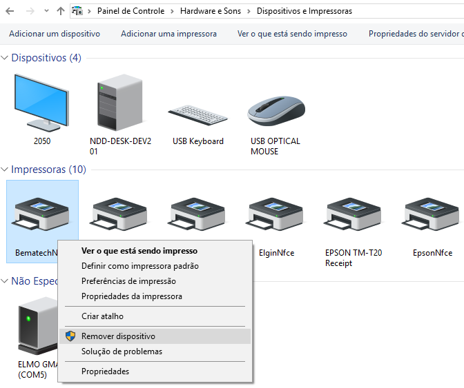Collapse the Impressoras (10) group

(4, 170)
